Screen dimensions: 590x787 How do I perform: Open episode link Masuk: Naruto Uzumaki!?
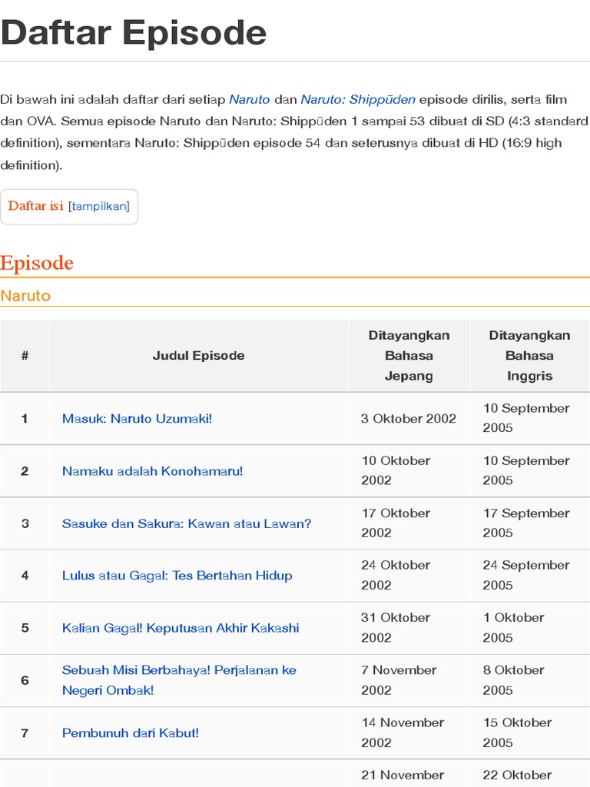137,419
